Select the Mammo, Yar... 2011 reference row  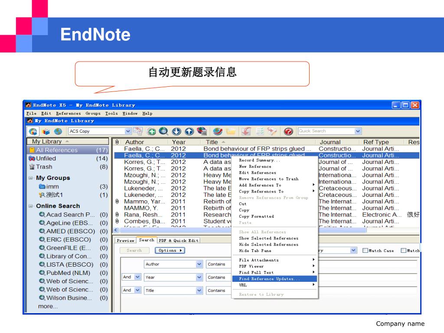[x=172, y=202]
